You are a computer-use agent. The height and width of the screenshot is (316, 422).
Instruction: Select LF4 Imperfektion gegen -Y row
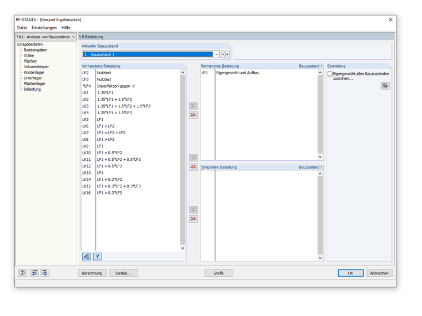point(130,86)
